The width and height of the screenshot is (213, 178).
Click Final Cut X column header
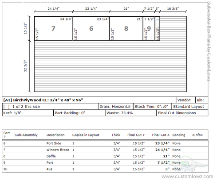[161, 135]
